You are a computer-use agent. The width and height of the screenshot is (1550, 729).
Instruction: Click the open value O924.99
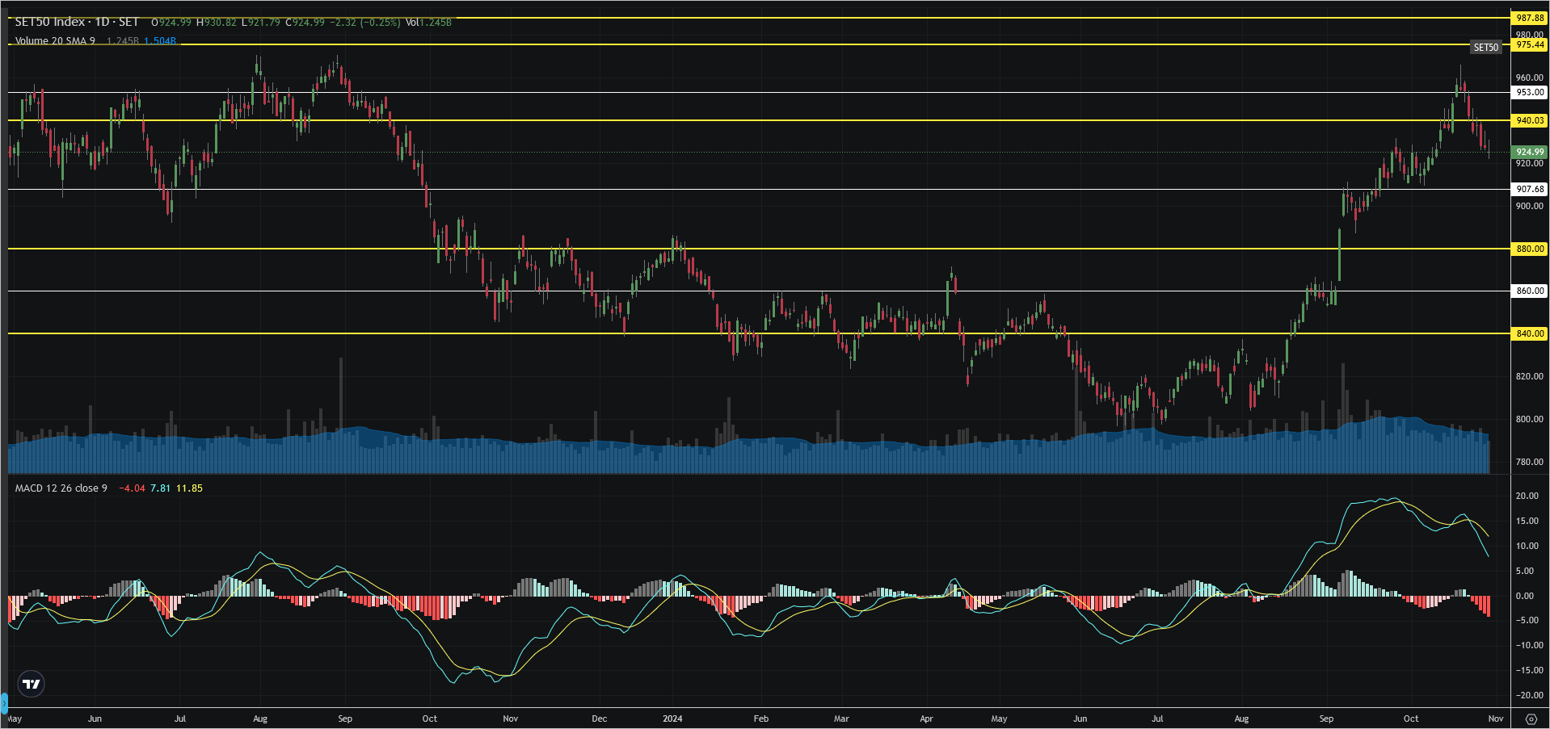(x=171, y=23)
